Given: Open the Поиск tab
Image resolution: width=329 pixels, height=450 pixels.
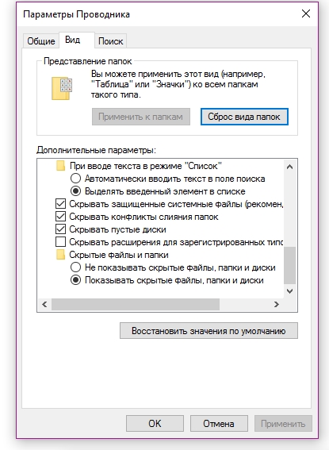Looking at the screenshot, I should pos(111,41).
